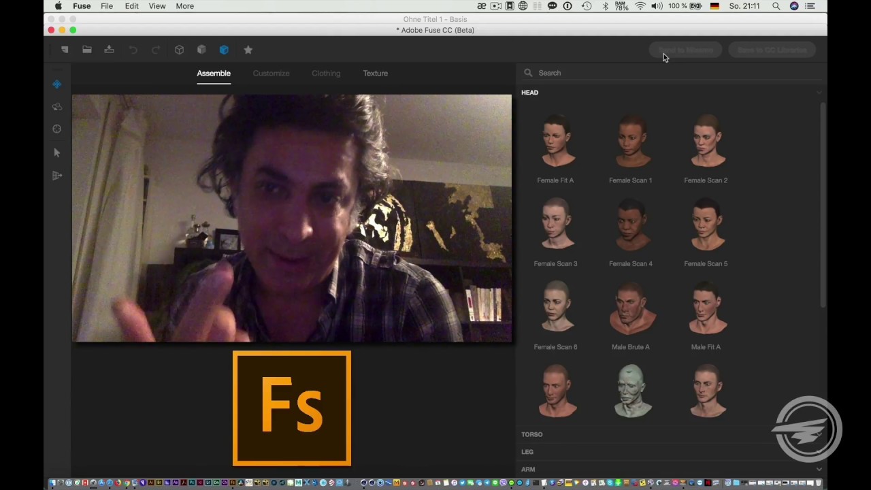Switch to the Texture tab
Viewport: 871px width, 490px height.
click(x=375, y=73)
